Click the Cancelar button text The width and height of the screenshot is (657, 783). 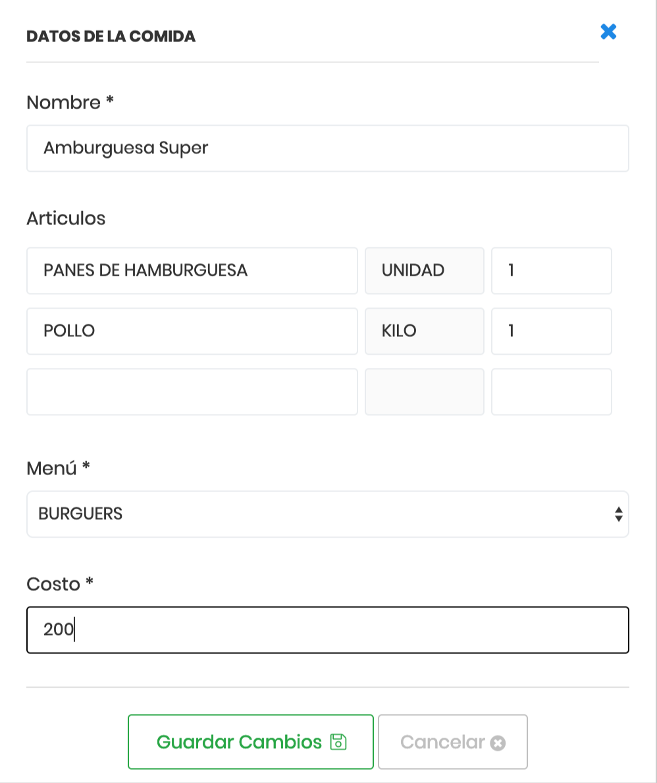click(x=442, y=742)
